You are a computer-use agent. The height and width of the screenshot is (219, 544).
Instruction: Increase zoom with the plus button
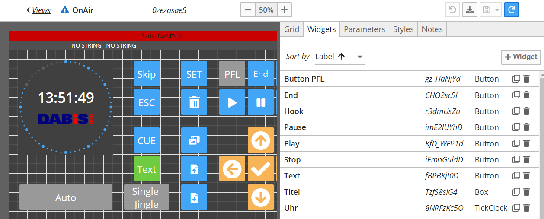point(284,10)
